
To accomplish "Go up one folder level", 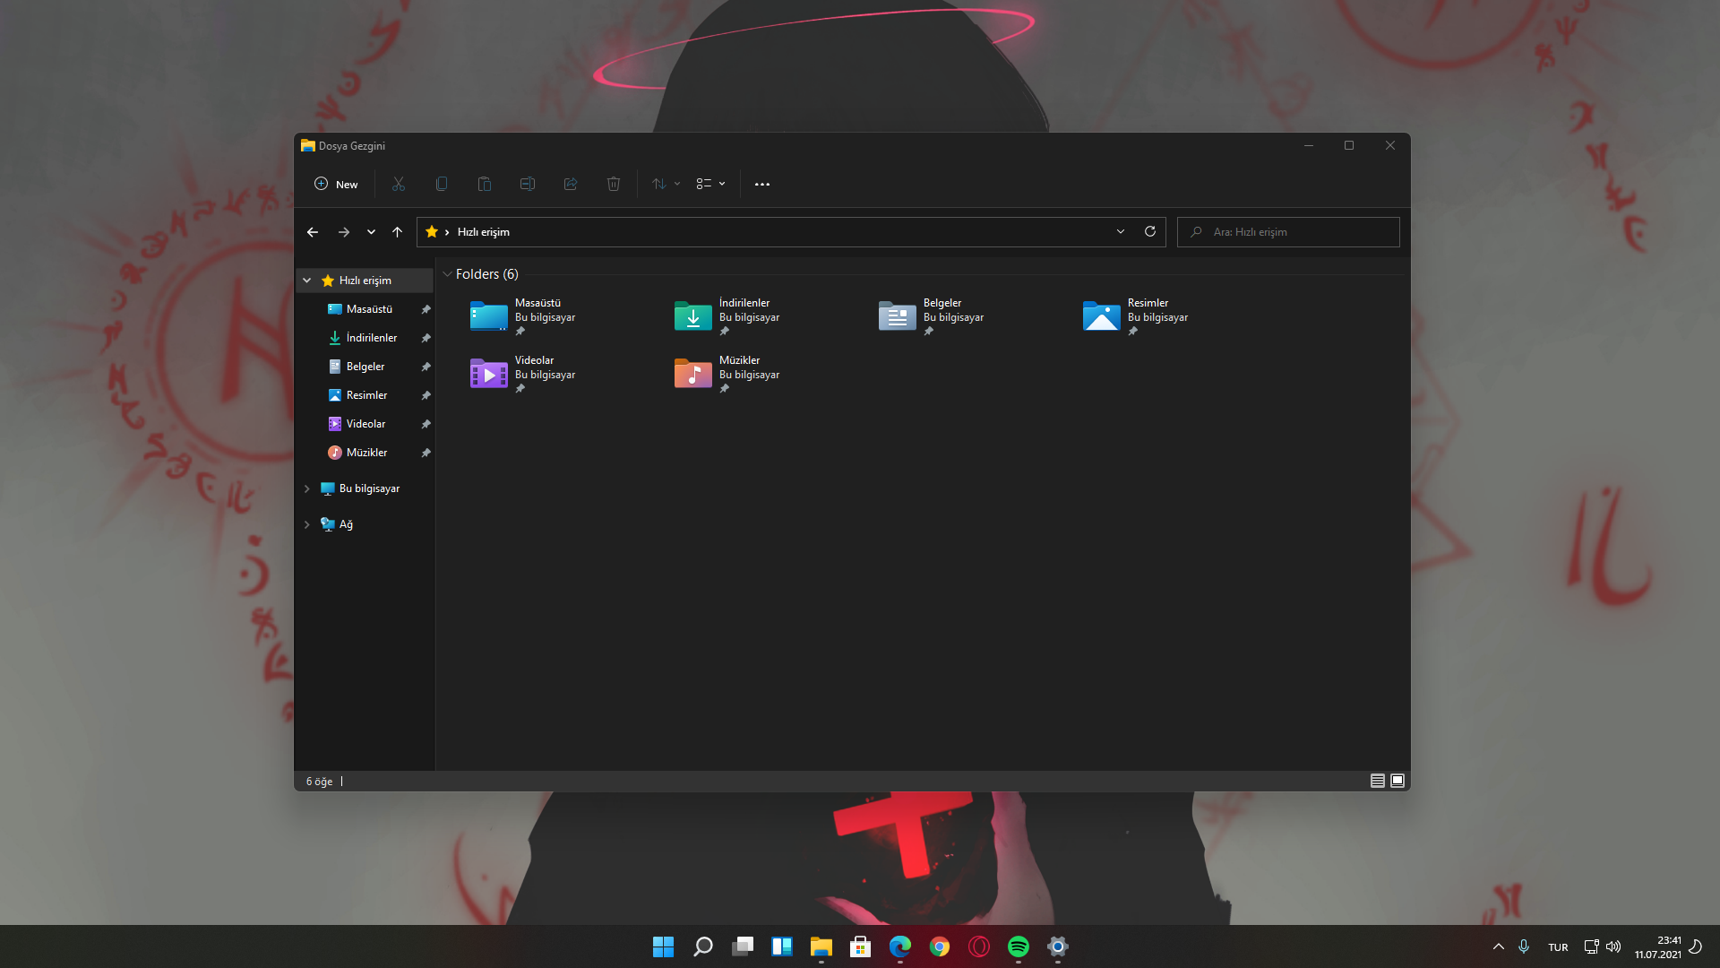I will coord(397,232).
